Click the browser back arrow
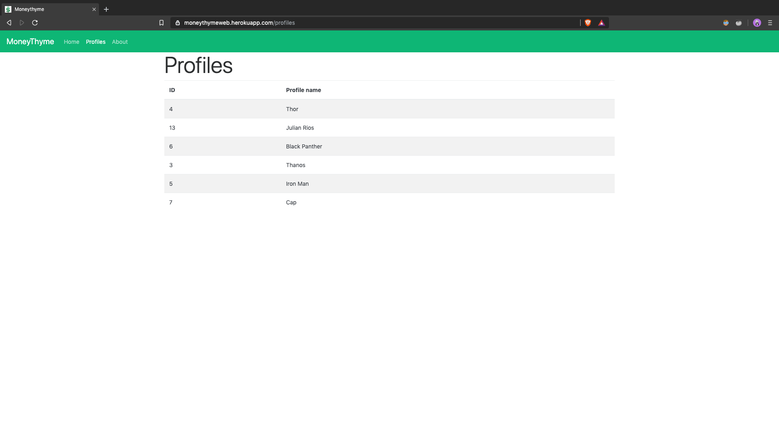This screenshot has width=779, height=438. (x=9, y=23)
